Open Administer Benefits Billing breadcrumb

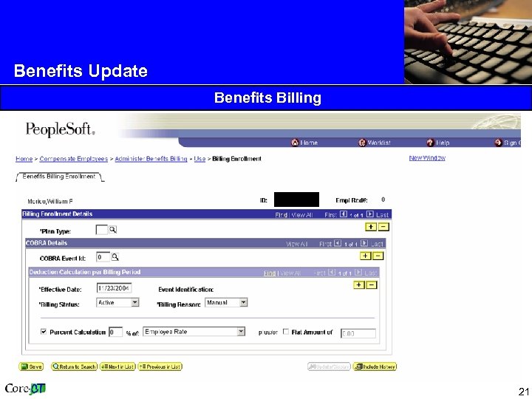[151, 159]
